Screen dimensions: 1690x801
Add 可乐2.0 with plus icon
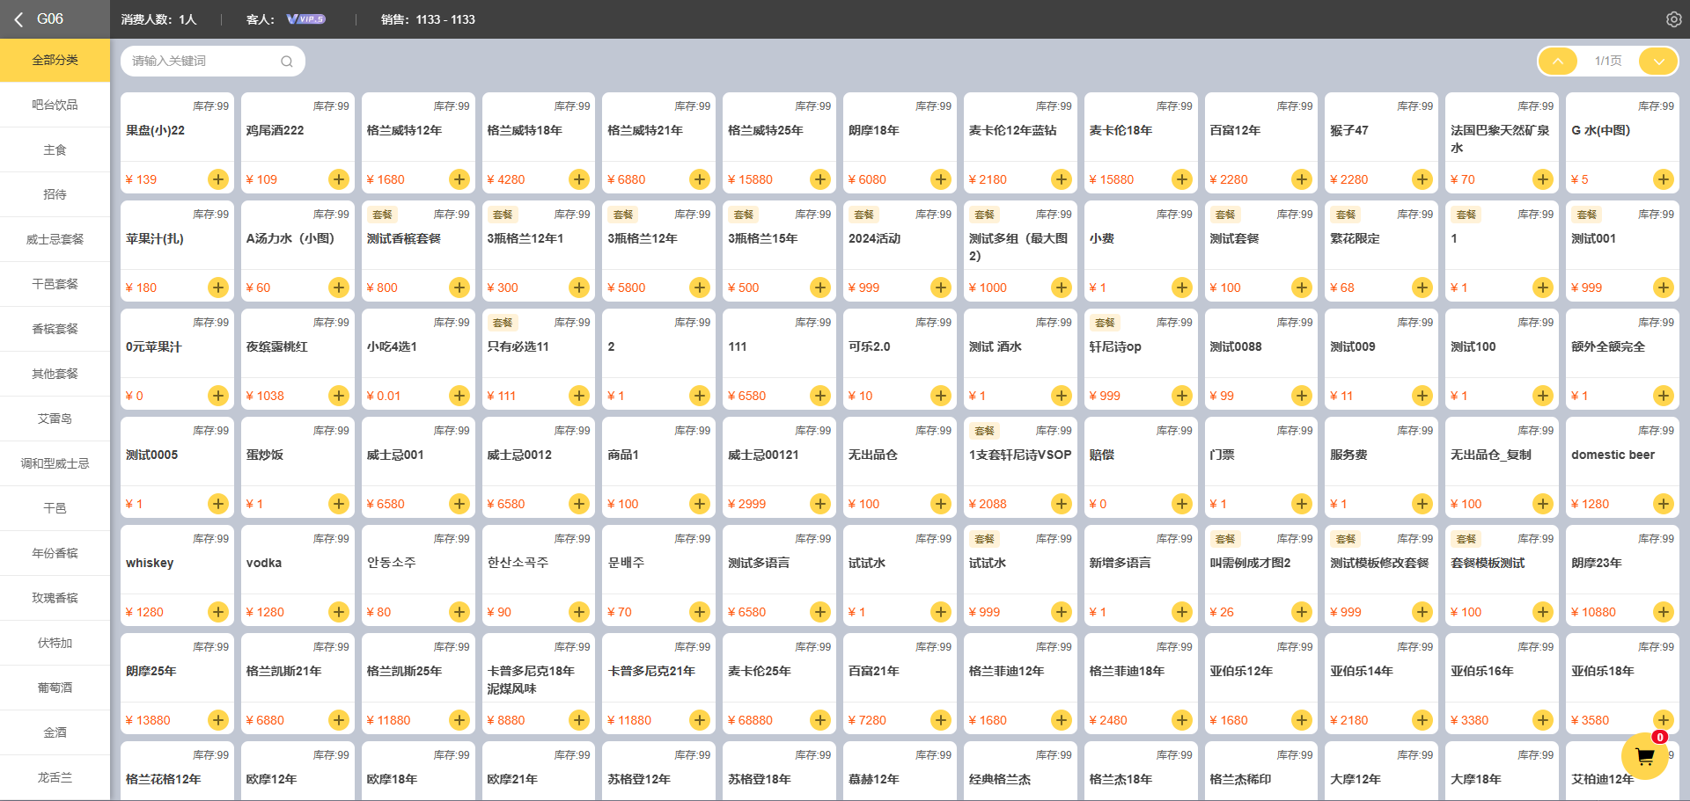[941, 396]
